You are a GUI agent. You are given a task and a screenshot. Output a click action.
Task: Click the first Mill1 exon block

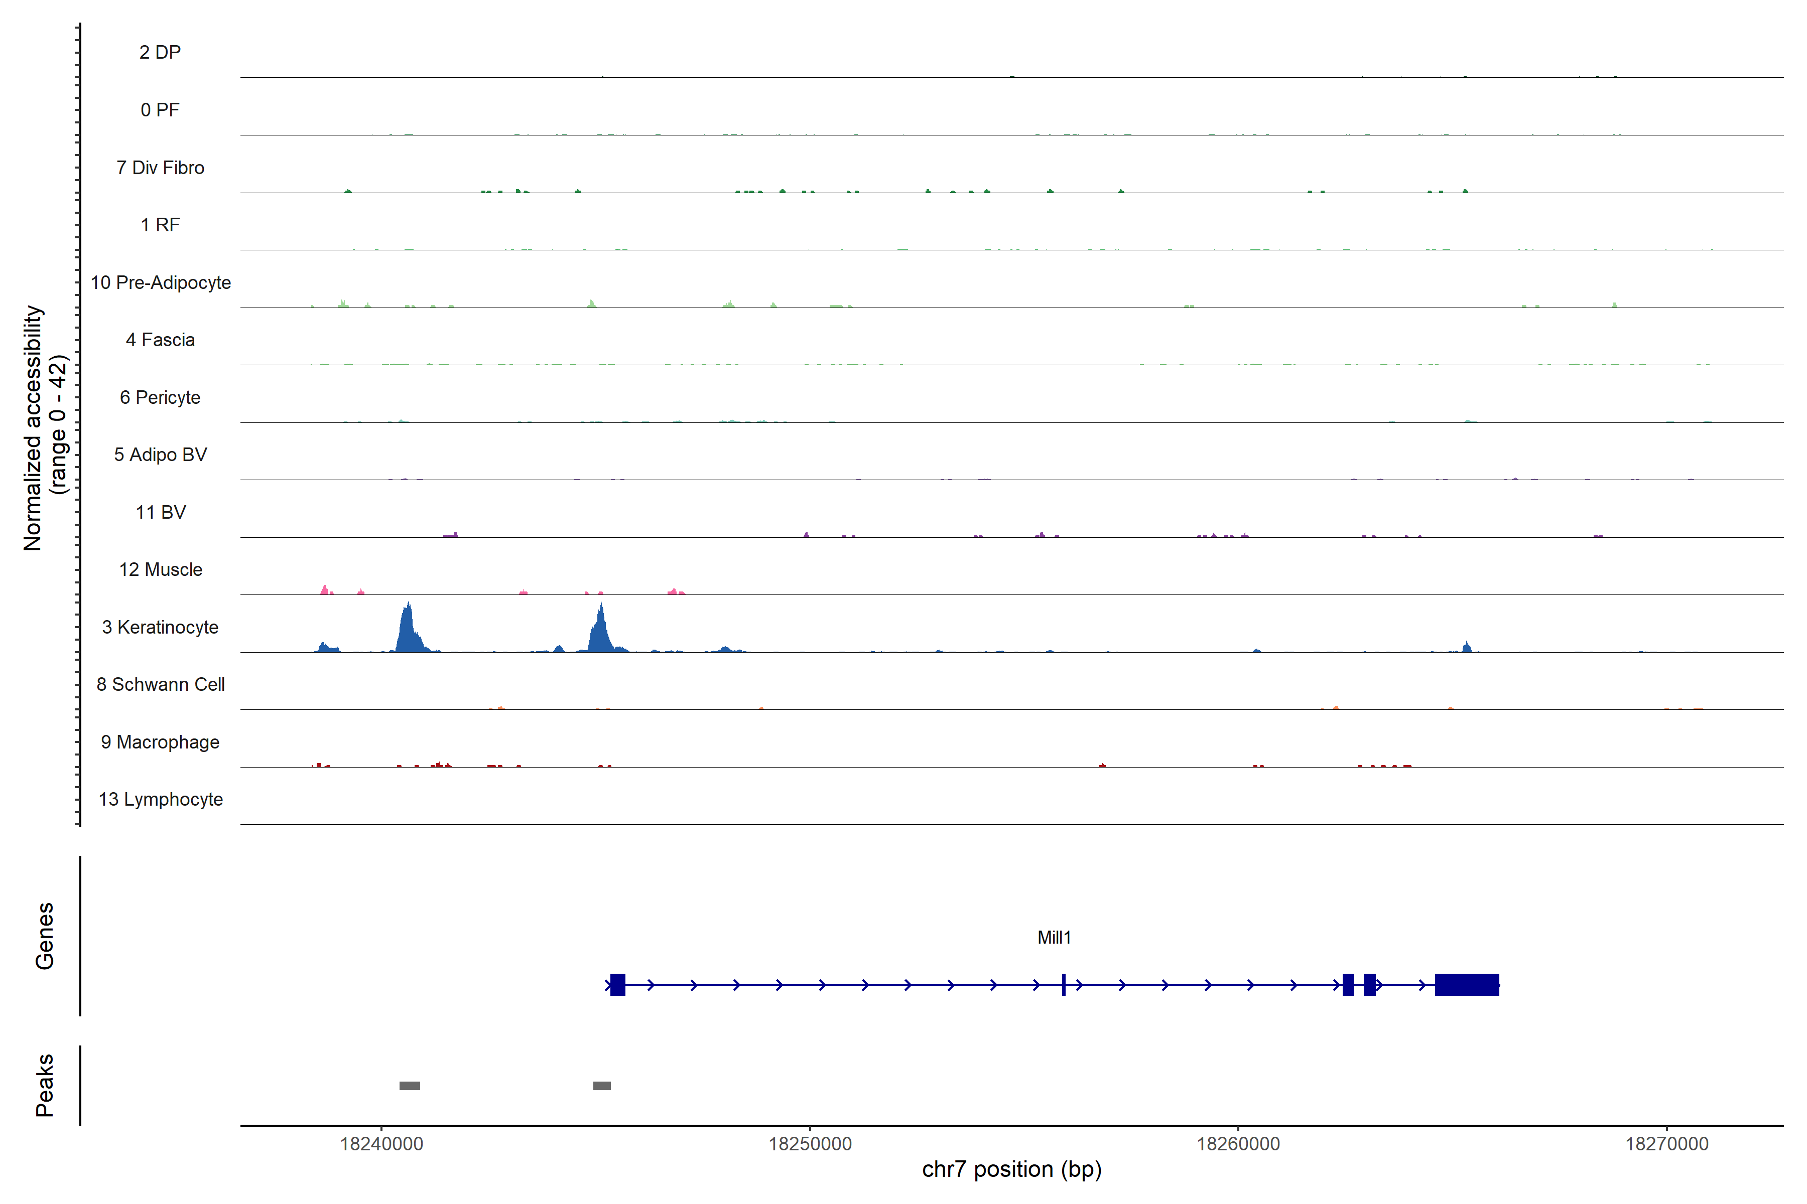point(618,984)
